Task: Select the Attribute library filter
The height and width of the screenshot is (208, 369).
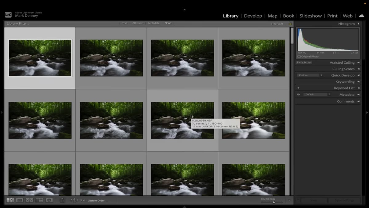Action: click(137, 23)
